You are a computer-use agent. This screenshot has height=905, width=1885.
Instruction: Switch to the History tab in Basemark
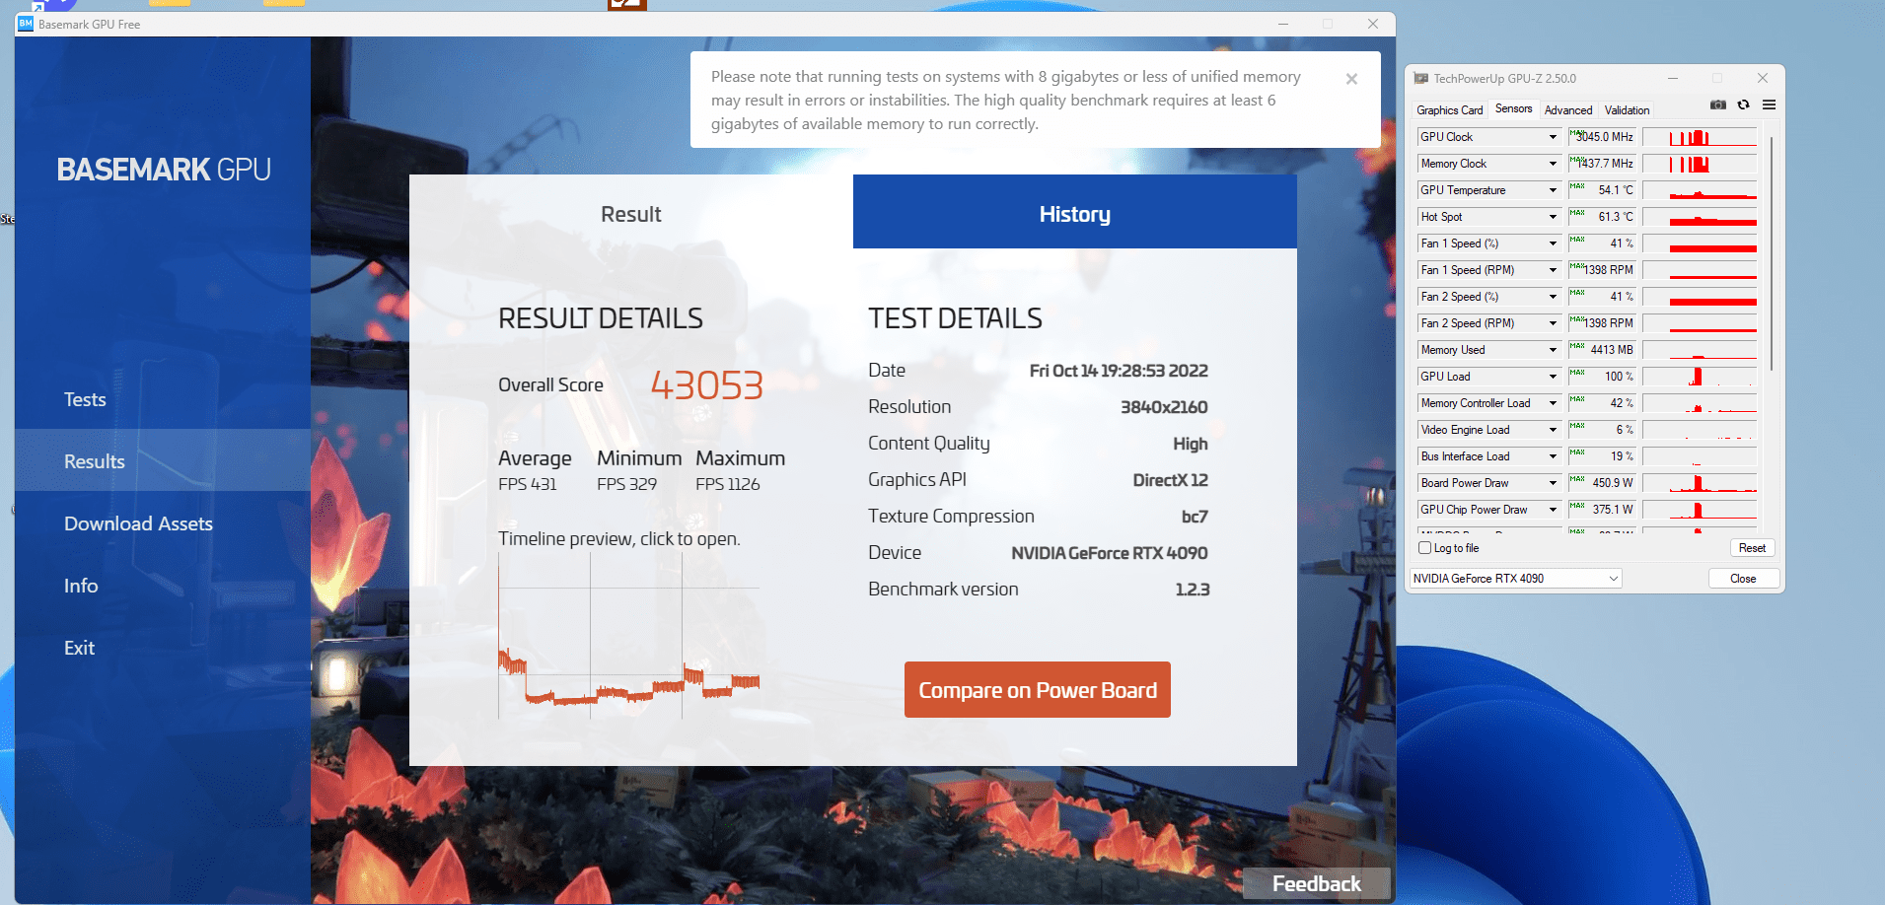coord(1075,212)
